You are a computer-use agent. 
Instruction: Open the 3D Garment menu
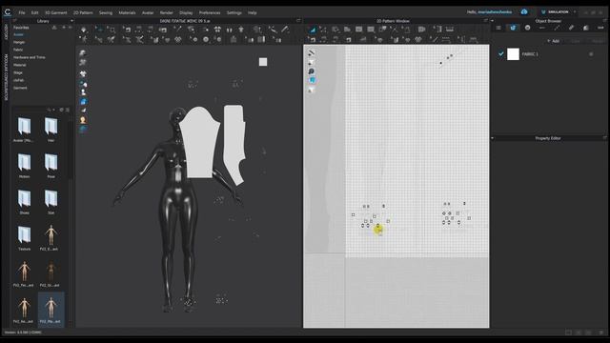56,12
